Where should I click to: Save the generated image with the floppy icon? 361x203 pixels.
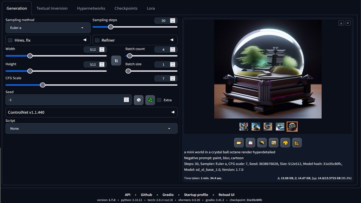[250, 142]
